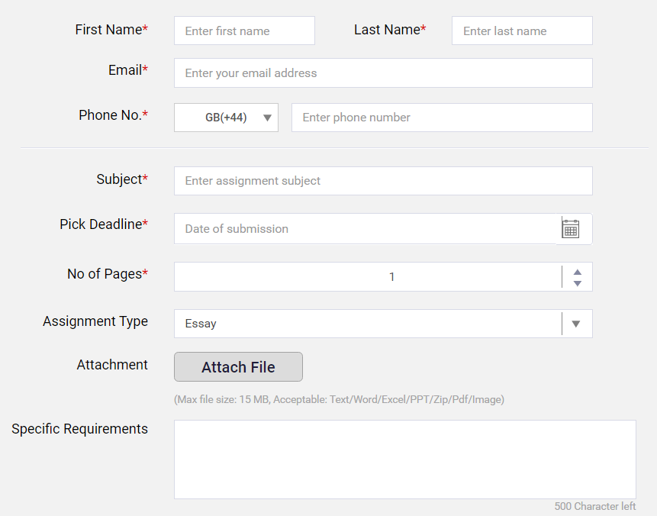Increase number of pages with up arrow
Image resolution: width=657 pixels, height=516 pixels.
tap(578, 272)
